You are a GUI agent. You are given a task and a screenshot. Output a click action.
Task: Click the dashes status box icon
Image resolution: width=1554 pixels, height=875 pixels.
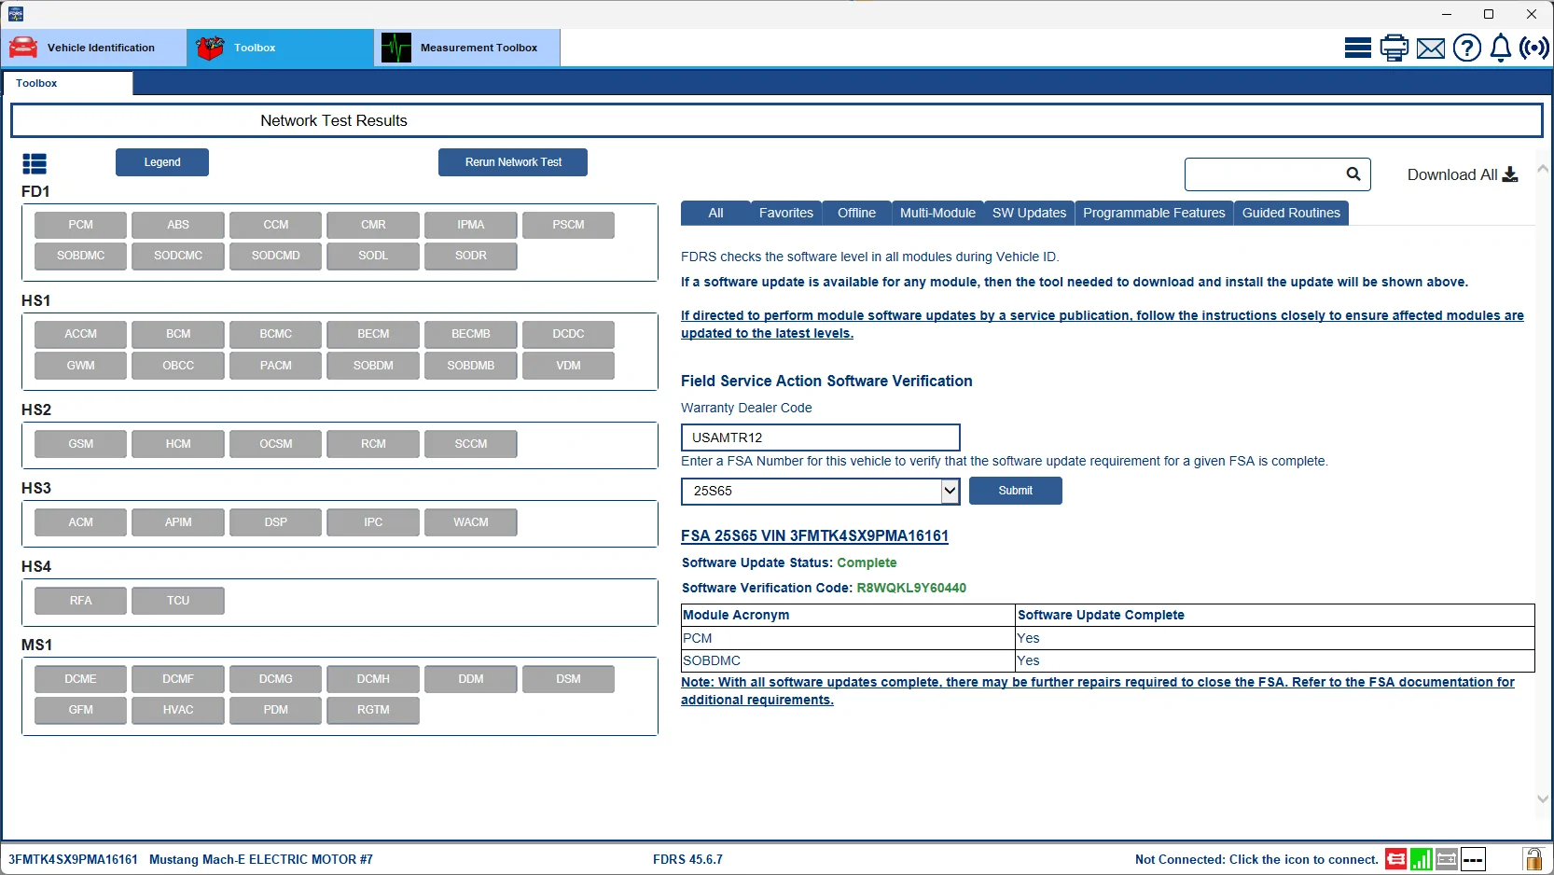coord(1473,859)
